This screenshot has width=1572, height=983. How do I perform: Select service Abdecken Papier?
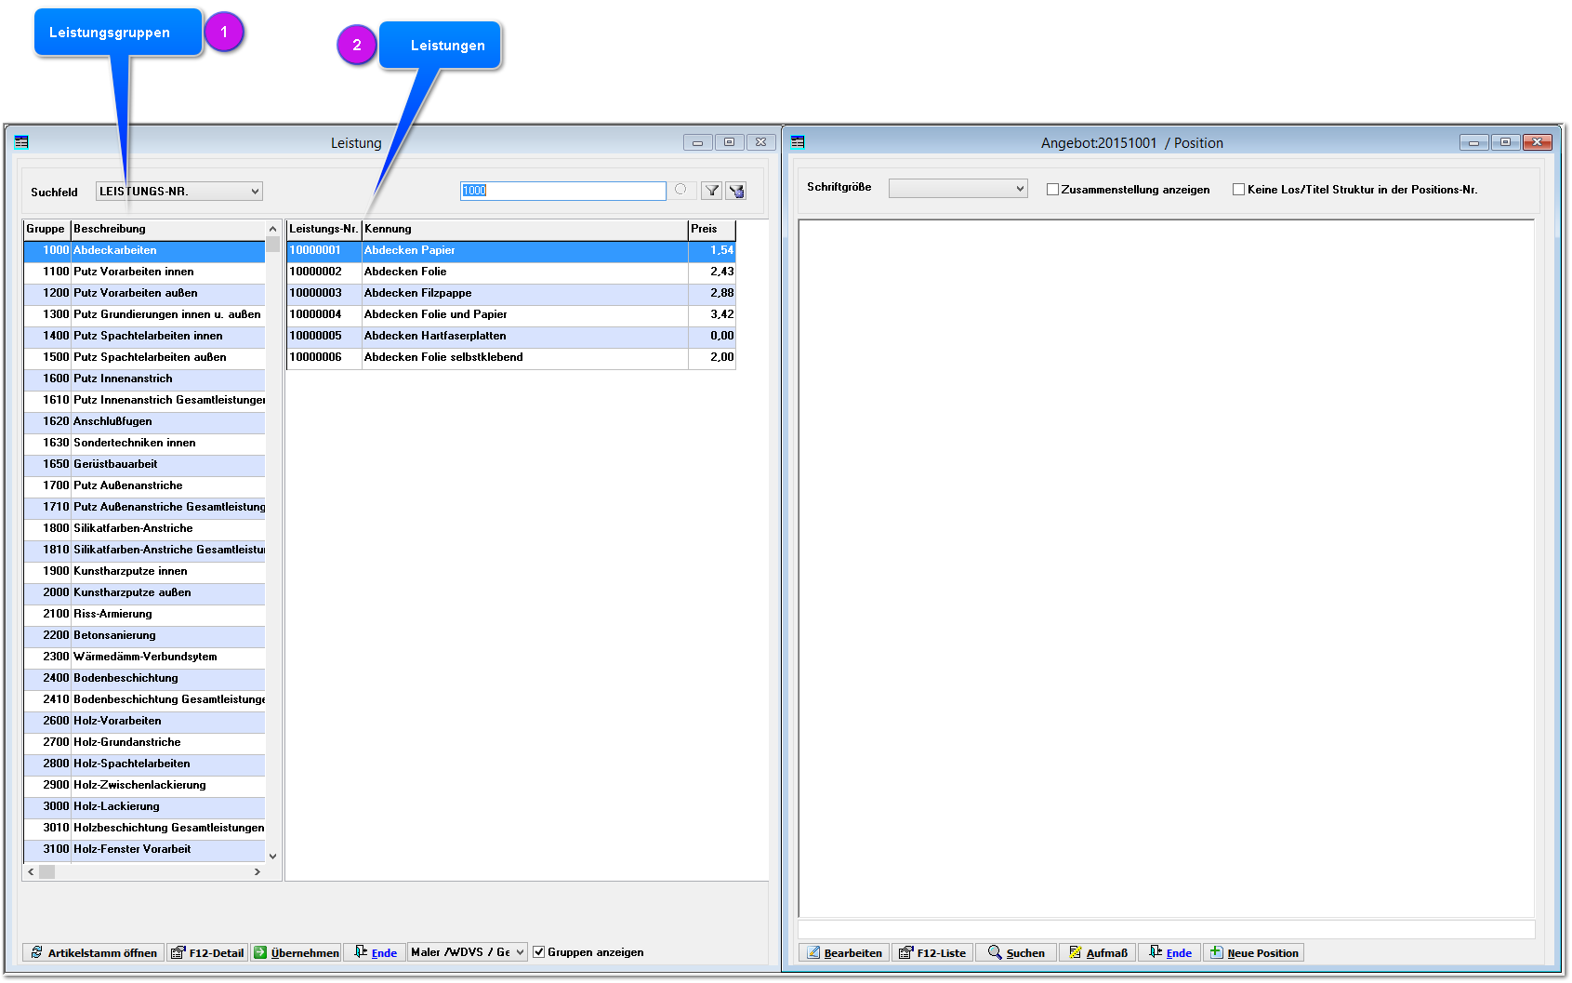tap(511, 250)
